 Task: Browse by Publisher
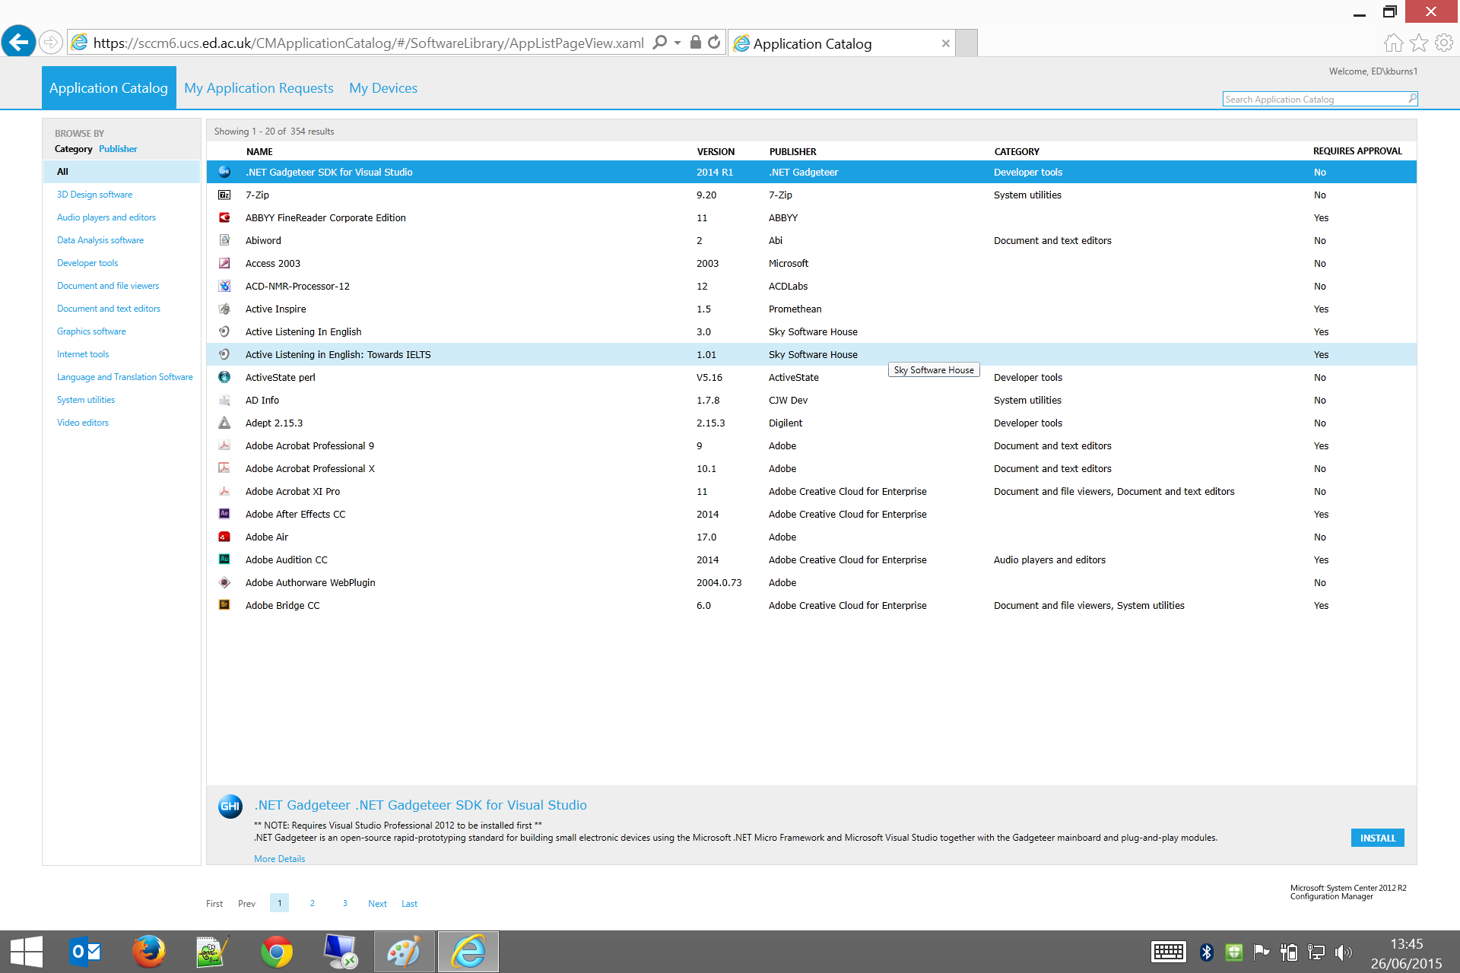pos(118,149)
